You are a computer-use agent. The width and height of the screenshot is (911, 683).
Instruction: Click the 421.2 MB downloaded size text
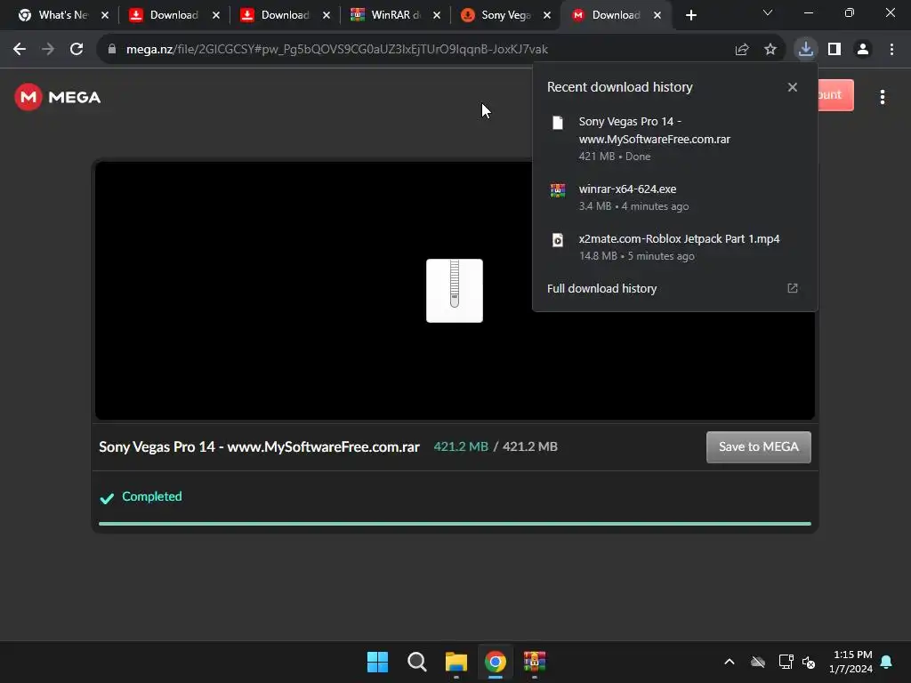coord(461,446)
